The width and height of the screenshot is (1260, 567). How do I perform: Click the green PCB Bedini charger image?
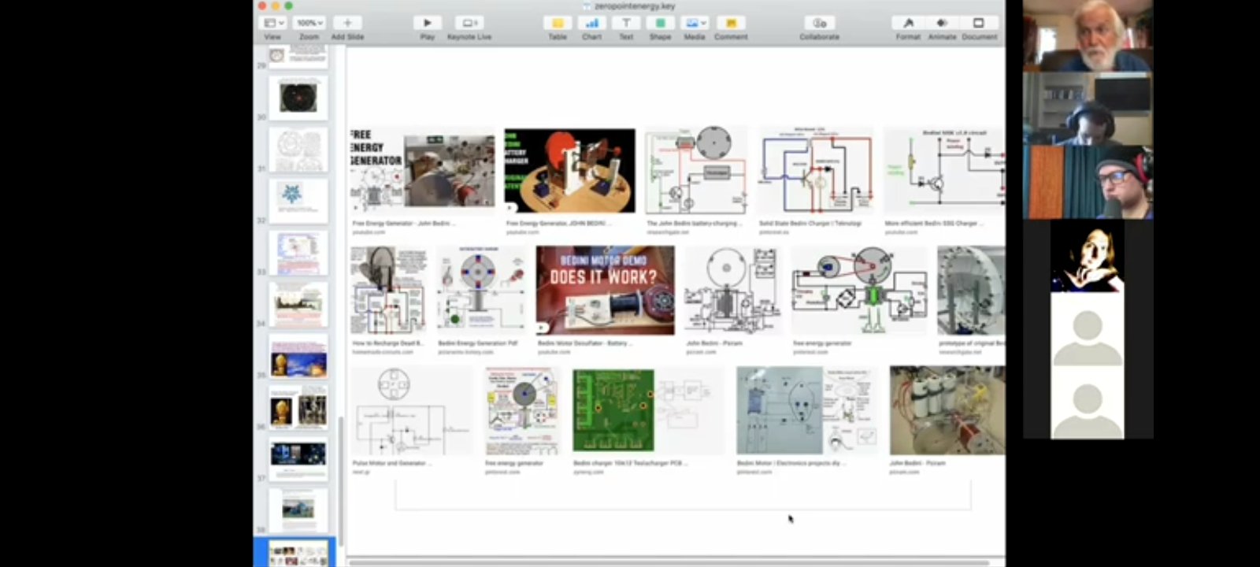[613, 410]
